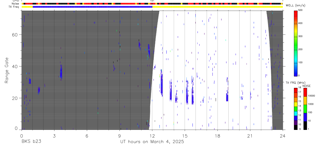Pick the yellow swatch in the NOISE legend
318x147 pixels.
coord(305,101)
